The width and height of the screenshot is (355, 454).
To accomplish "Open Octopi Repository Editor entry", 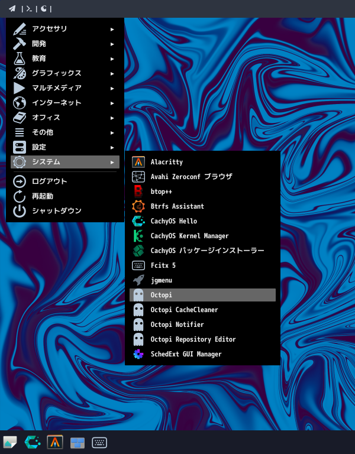I will pos(202,339).
